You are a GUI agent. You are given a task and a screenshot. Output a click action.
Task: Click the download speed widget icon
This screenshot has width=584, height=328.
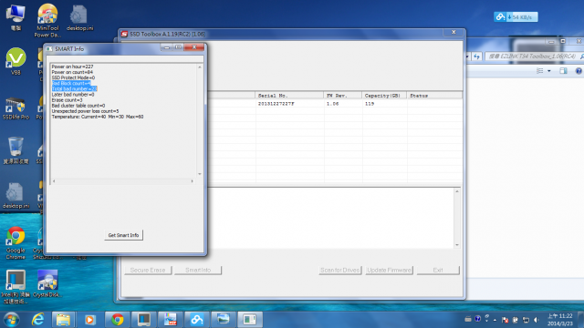[x=500, y=16]
